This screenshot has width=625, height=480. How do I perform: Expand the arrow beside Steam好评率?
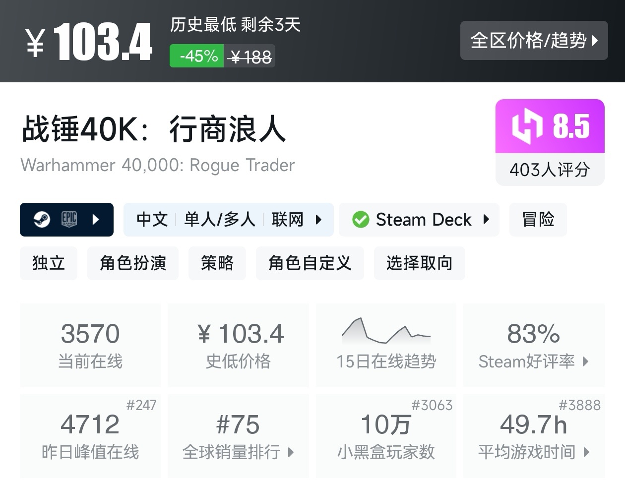coord(585,361)
